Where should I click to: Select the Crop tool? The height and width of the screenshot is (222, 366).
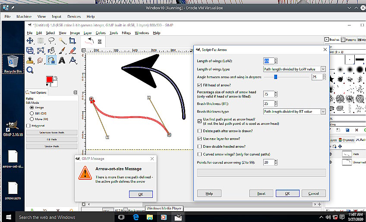[x=73, y=41]
